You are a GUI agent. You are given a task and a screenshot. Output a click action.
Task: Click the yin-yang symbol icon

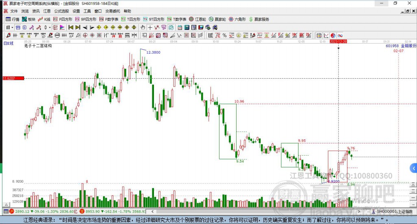[333, 35]
